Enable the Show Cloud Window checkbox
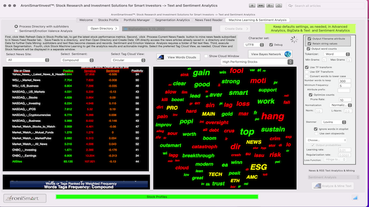The width and height of the screenshot is (369, 207). (206, 56)
